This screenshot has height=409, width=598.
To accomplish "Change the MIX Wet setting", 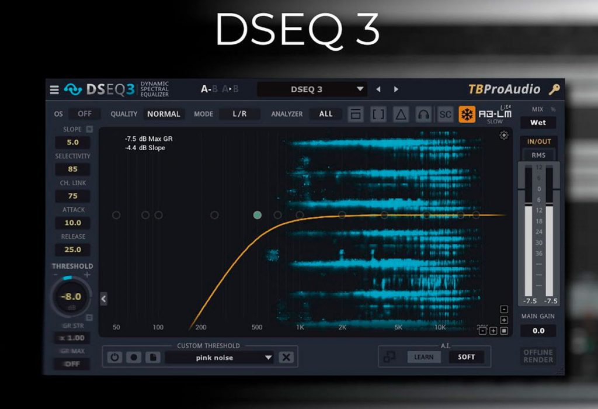I will pyautogui.click(x=538, y=123).
